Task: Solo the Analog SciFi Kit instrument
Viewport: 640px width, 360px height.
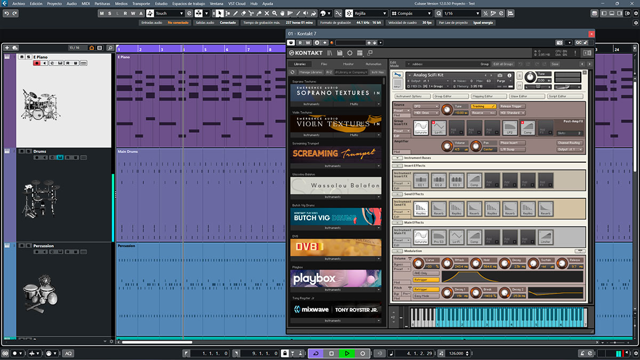Action: pos(519,76)
